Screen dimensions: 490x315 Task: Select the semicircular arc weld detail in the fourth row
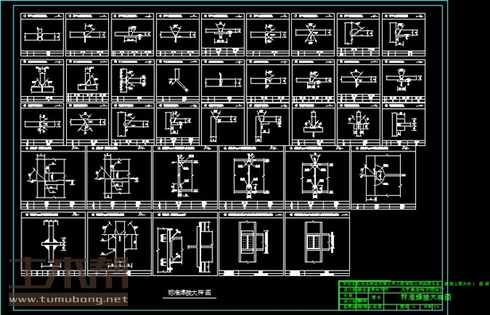(x=383, y=178)
